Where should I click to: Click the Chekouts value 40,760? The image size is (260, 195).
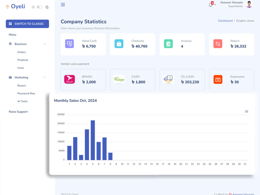click(139, 47)
